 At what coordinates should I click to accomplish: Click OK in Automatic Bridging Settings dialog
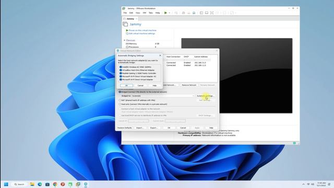126,86
